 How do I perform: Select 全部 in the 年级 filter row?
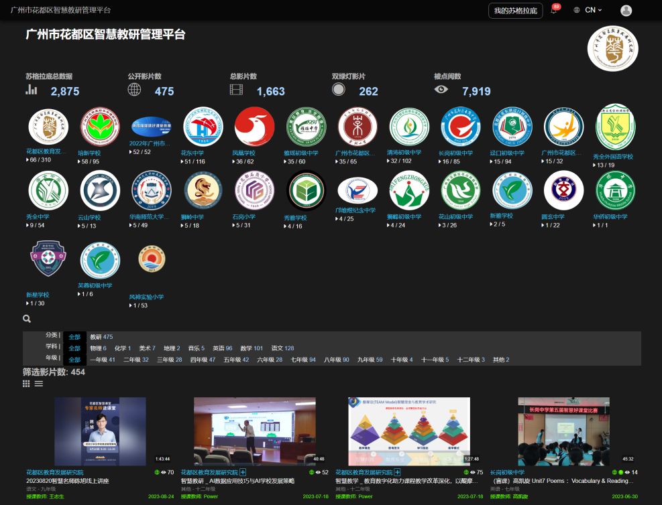74,360
